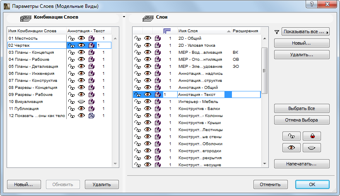Click the red lock layers button
The height and width of the screenshot is (196, 340).
click(x=311, y=136)
